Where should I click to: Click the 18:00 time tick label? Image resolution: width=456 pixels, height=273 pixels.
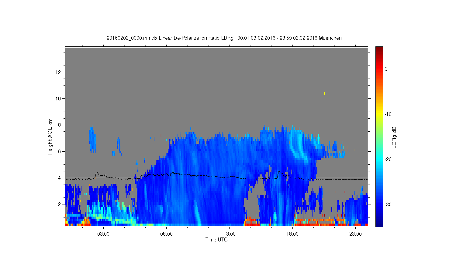(292, 234)
